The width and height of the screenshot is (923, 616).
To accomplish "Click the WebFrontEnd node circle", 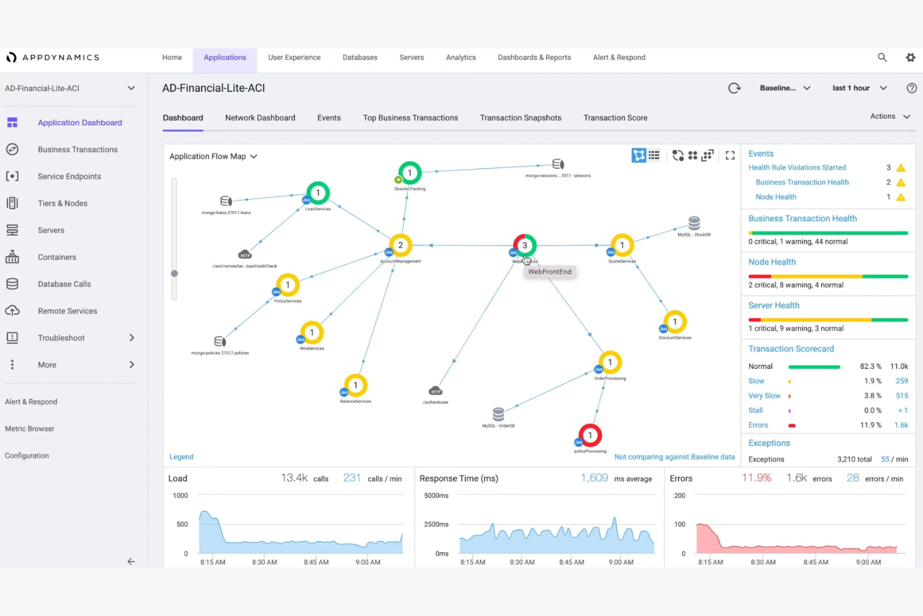I will [x=524, y=245].
